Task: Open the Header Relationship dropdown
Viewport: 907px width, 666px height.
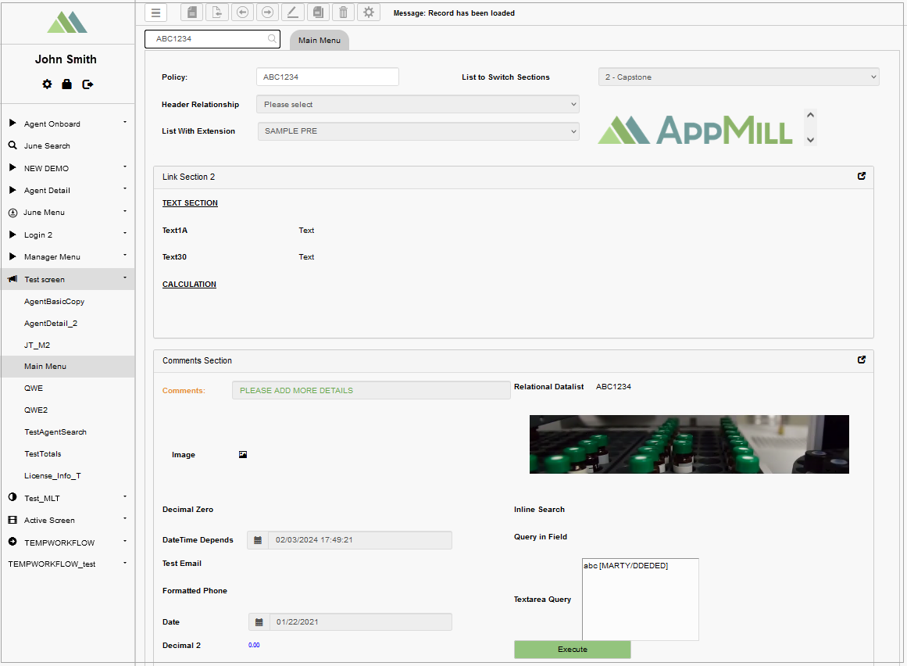Action: pos(418,104)
